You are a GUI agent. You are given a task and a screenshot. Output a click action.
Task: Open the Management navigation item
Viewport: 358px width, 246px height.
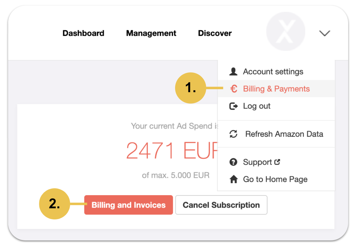click(151, 33)
